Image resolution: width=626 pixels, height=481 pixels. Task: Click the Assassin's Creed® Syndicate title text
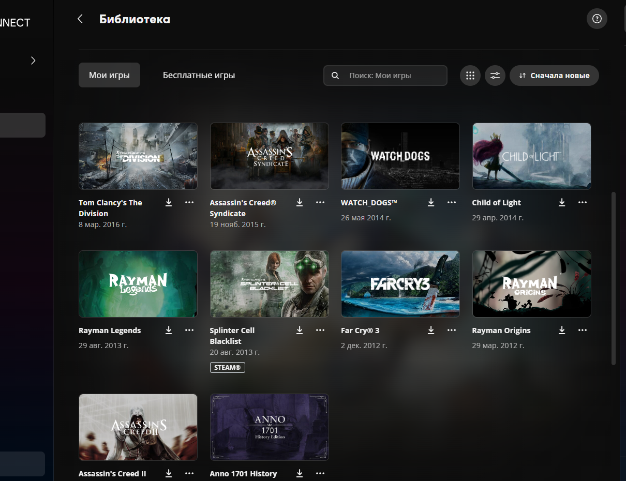(x=243, y=208)
